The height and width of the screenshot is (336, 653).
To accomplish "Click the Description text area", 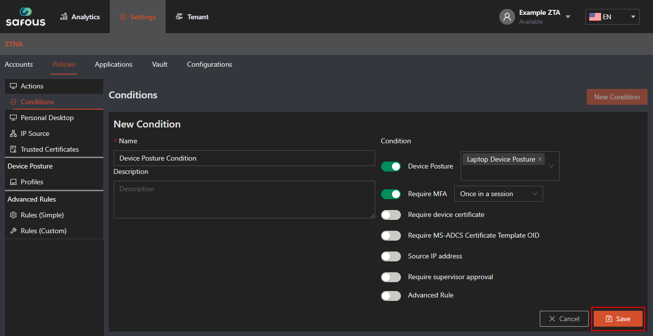I will coord(244,200).
